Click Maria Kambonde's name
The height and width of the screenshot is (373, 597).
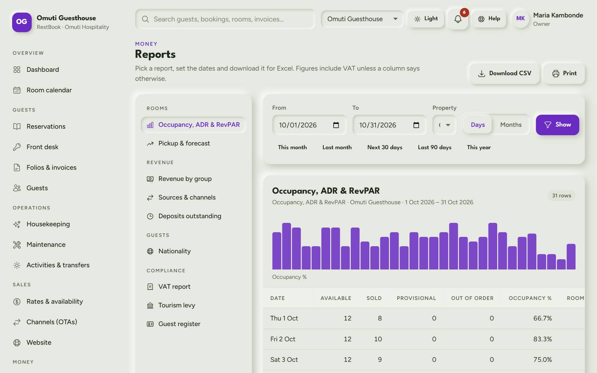pyautogui.click(x=558, y=15)
